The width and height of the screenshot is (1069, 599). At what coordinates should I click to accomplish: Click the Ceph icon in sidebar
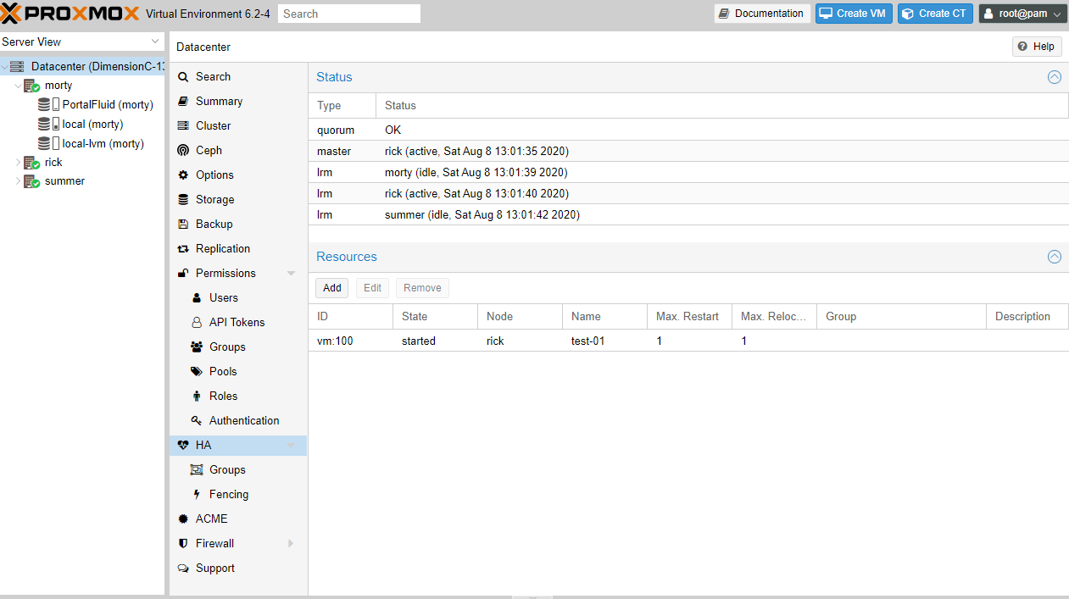183,150
